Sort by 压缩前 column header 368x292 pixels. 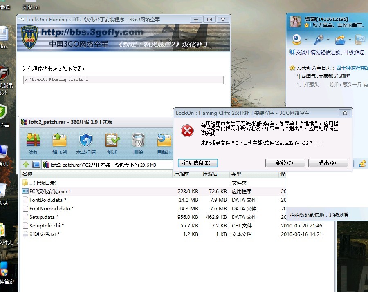tap(187, 174)
